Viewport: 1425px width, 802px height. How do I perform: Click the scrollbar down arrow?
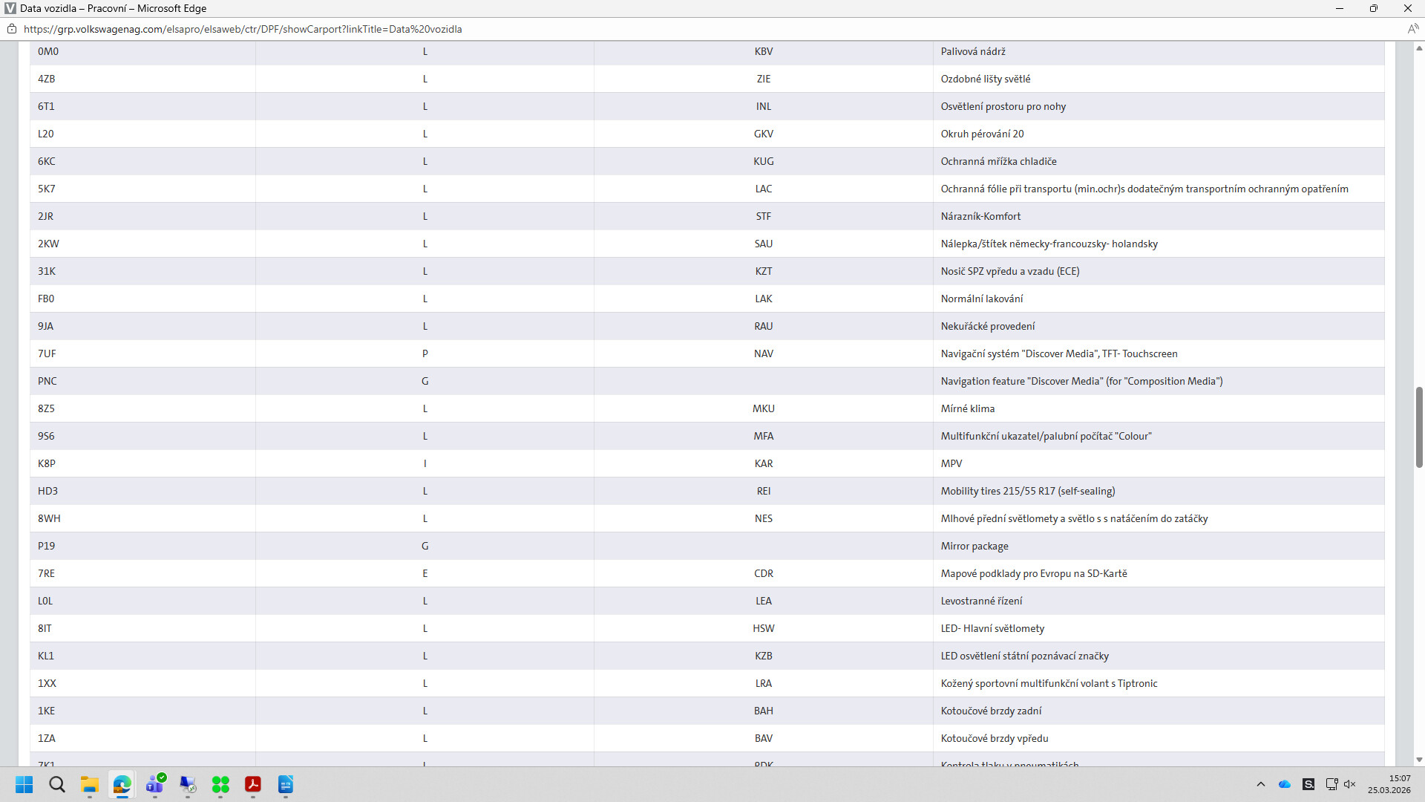coord(1419,760)
